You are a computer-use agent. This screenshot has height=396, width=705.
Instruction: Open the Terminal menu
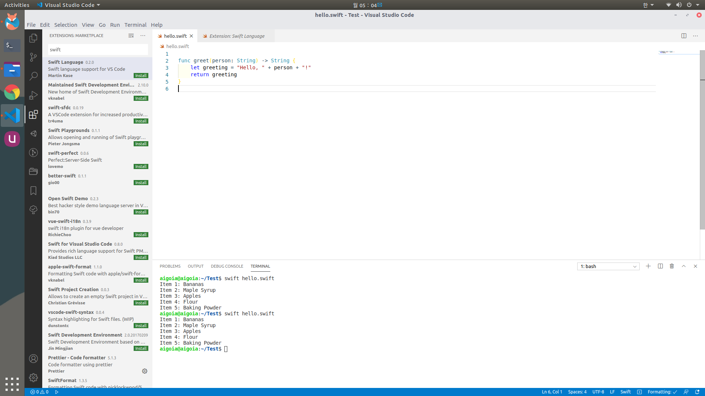click(x=135, y=25)
